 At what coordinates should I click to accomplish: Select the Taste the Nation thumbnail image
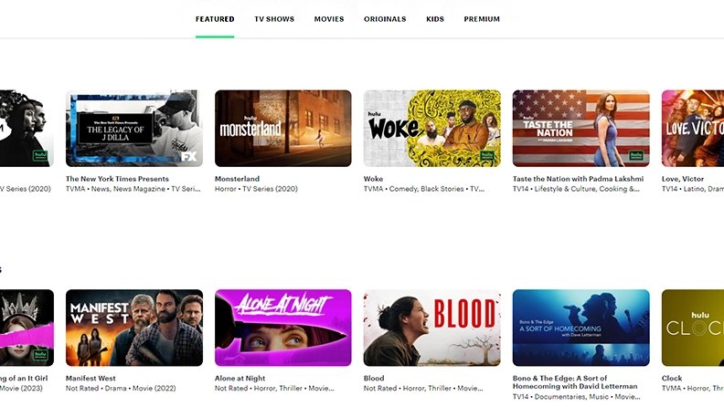[x=580, y=128]
